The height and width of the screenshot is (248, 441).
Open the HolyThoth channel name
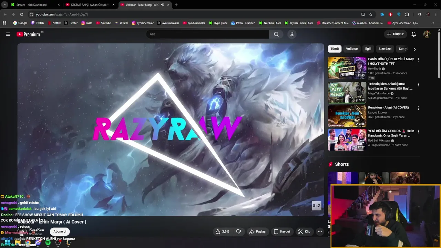click(375, 69)
